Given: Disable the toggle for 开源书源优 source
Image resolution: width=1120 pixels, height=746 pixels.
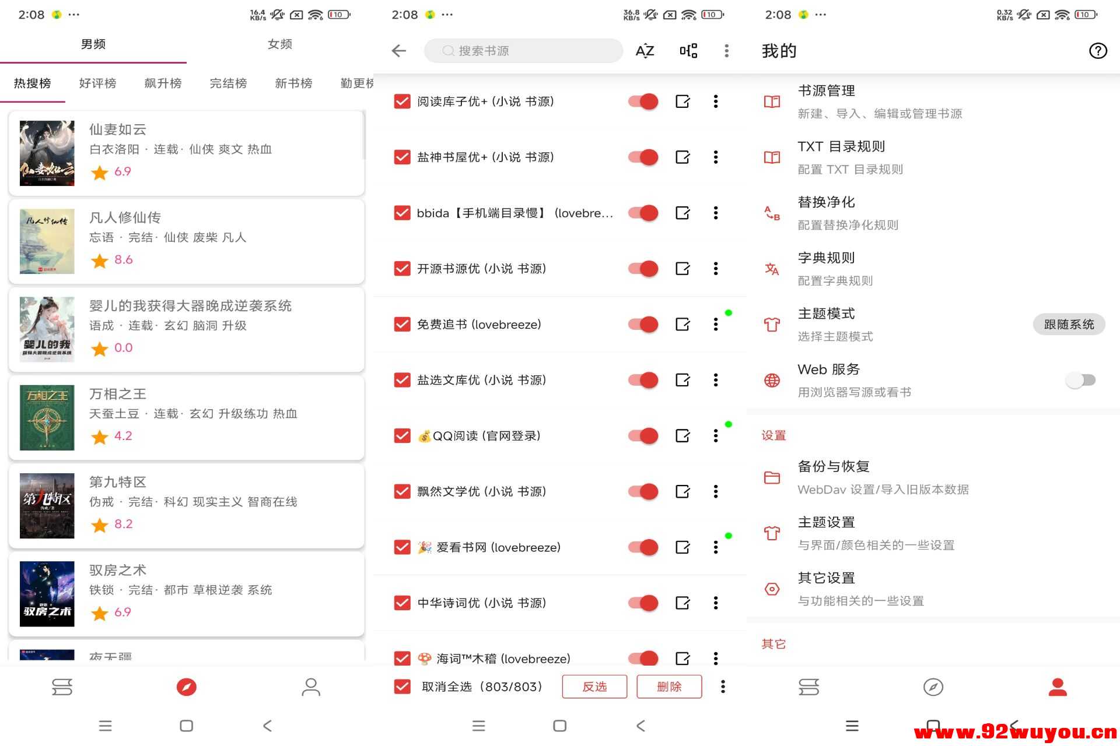Looking at the screenshot, I should (x=642, y=269).
